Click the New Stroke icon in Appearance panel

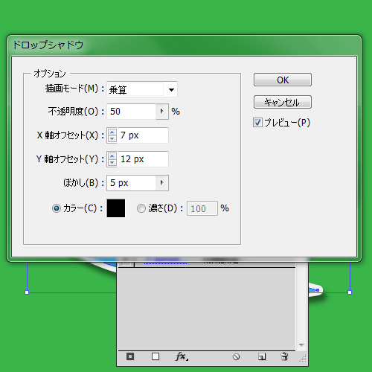tap(130, 356)
